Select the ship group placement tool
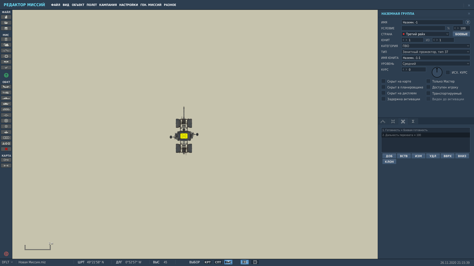 coord(6,98)
